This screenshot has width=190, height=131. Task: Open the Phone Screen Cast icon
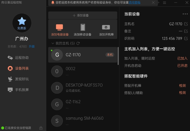pos(10,90)
